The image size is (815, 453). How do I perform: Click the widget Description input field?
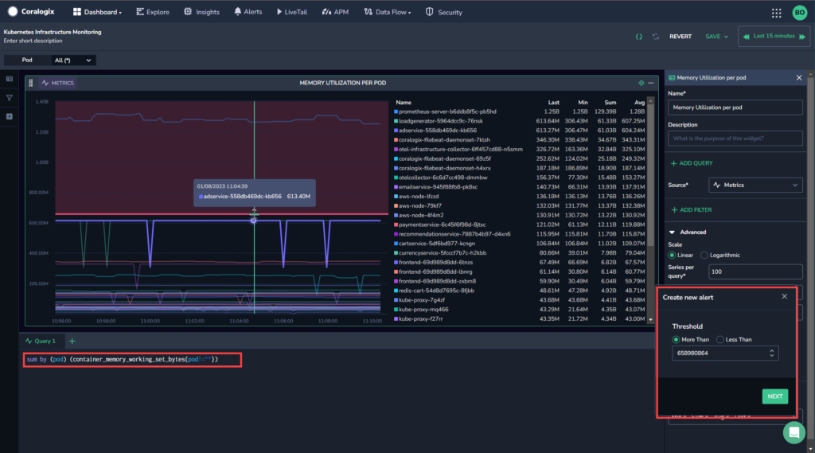pyautogui.click(x=735, y=139)
